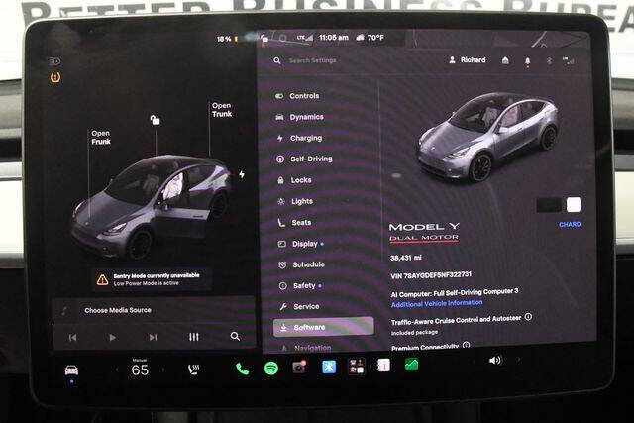Tap Open Trunk
Viewport: 634px width, 423px height.
[222, 110]
